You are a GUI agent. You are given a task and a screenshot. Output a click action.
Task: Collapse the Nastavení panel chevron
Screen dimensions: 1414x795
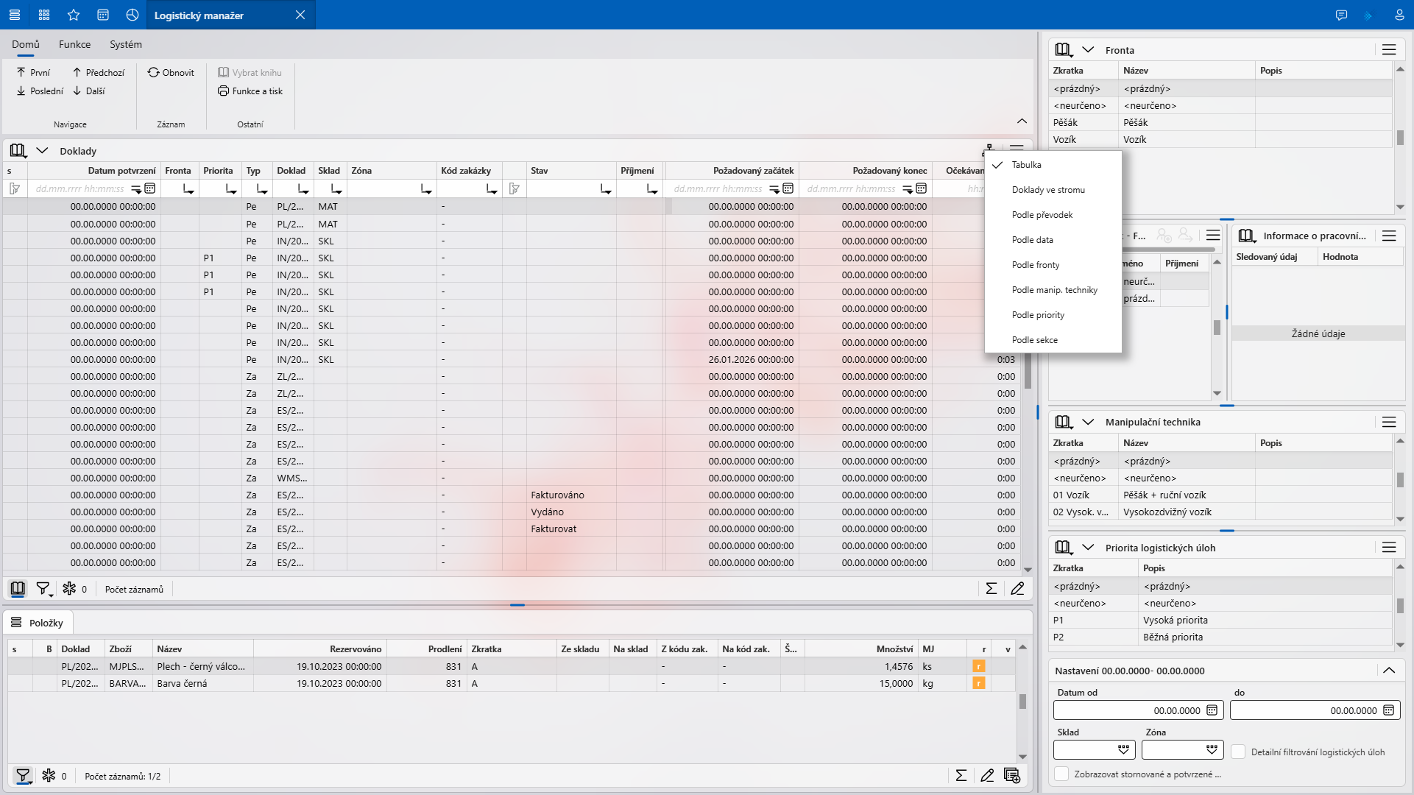coord(1388,671)
